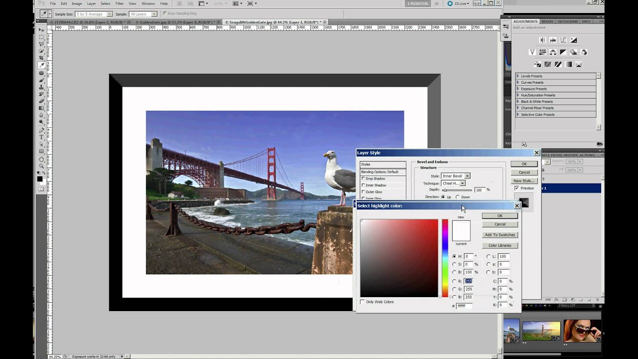Select the Crop tool
Screen dimensions: 638x359
click(42, 58)
